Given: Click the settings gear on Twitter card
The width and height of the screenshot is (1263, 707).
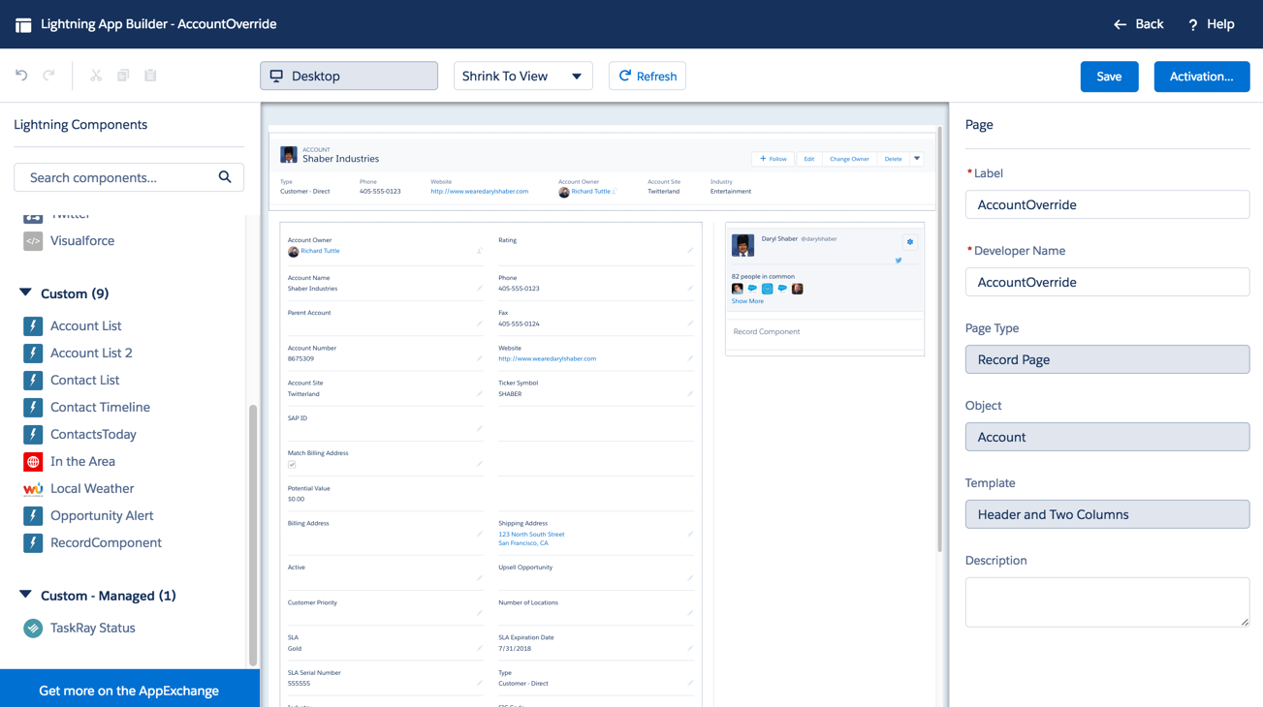Looking at the screenshot, I should click(x=910, y=242).
